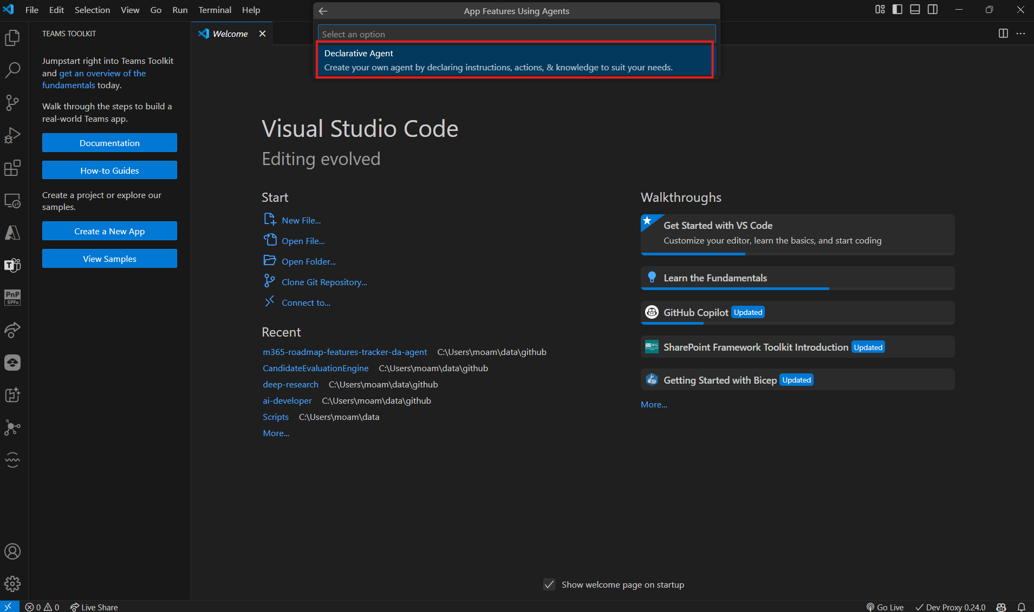Open the Search view icon
The width and height of the screenshot is (1034, 612).
(x=12, y=70)
